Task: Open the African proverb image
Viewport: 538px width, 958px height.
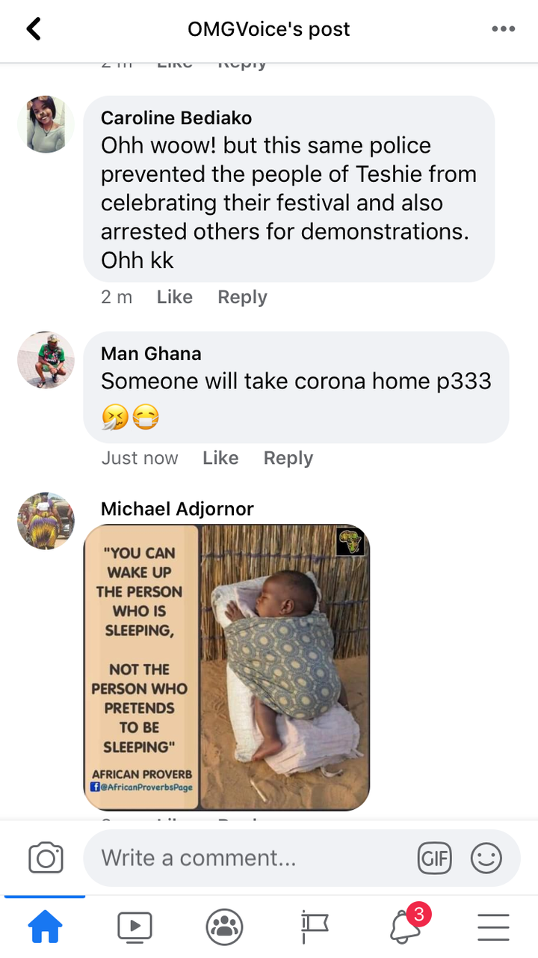Action: pyautogui.click(x=226, y=668)
